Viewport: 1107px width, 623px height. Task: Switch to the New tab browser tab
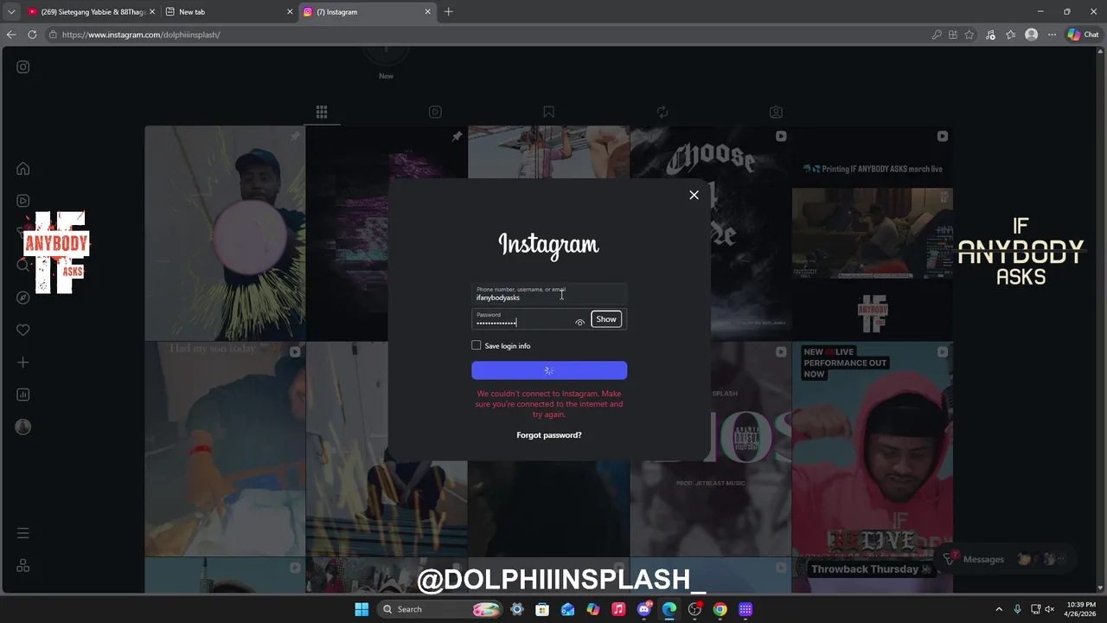click(x=228, y=12)
